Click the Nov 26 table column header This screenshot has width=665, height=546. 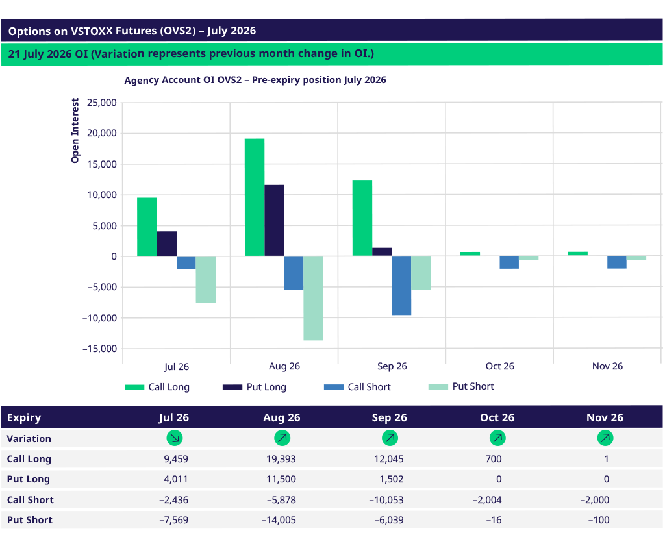(605, 417)
